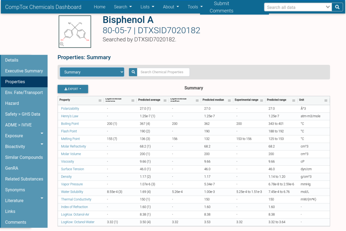Expand the Bioactivity sidebar section
The image size is (346, 231).
(x=42, y=145)
